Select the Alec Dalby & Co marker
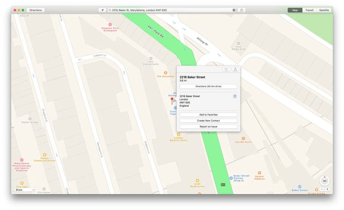 239,43
